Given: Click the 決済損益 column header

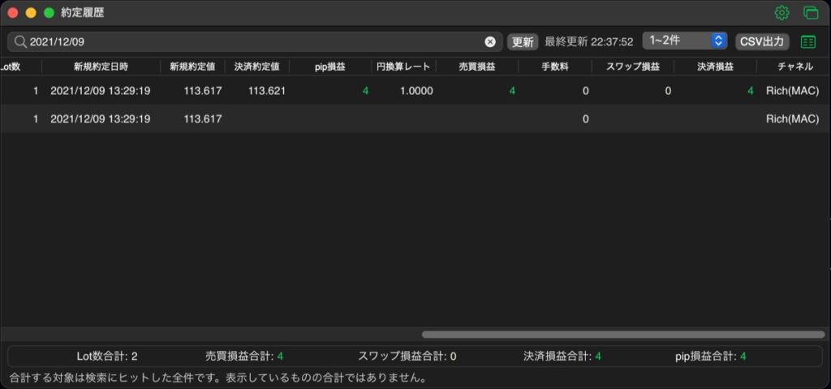Looking at the screenshot, I should point(716,67).
